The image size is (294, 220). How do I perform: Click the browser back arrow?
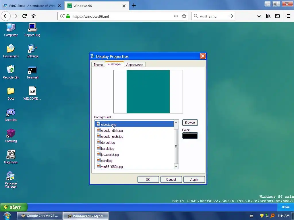[x=6, y=16]
